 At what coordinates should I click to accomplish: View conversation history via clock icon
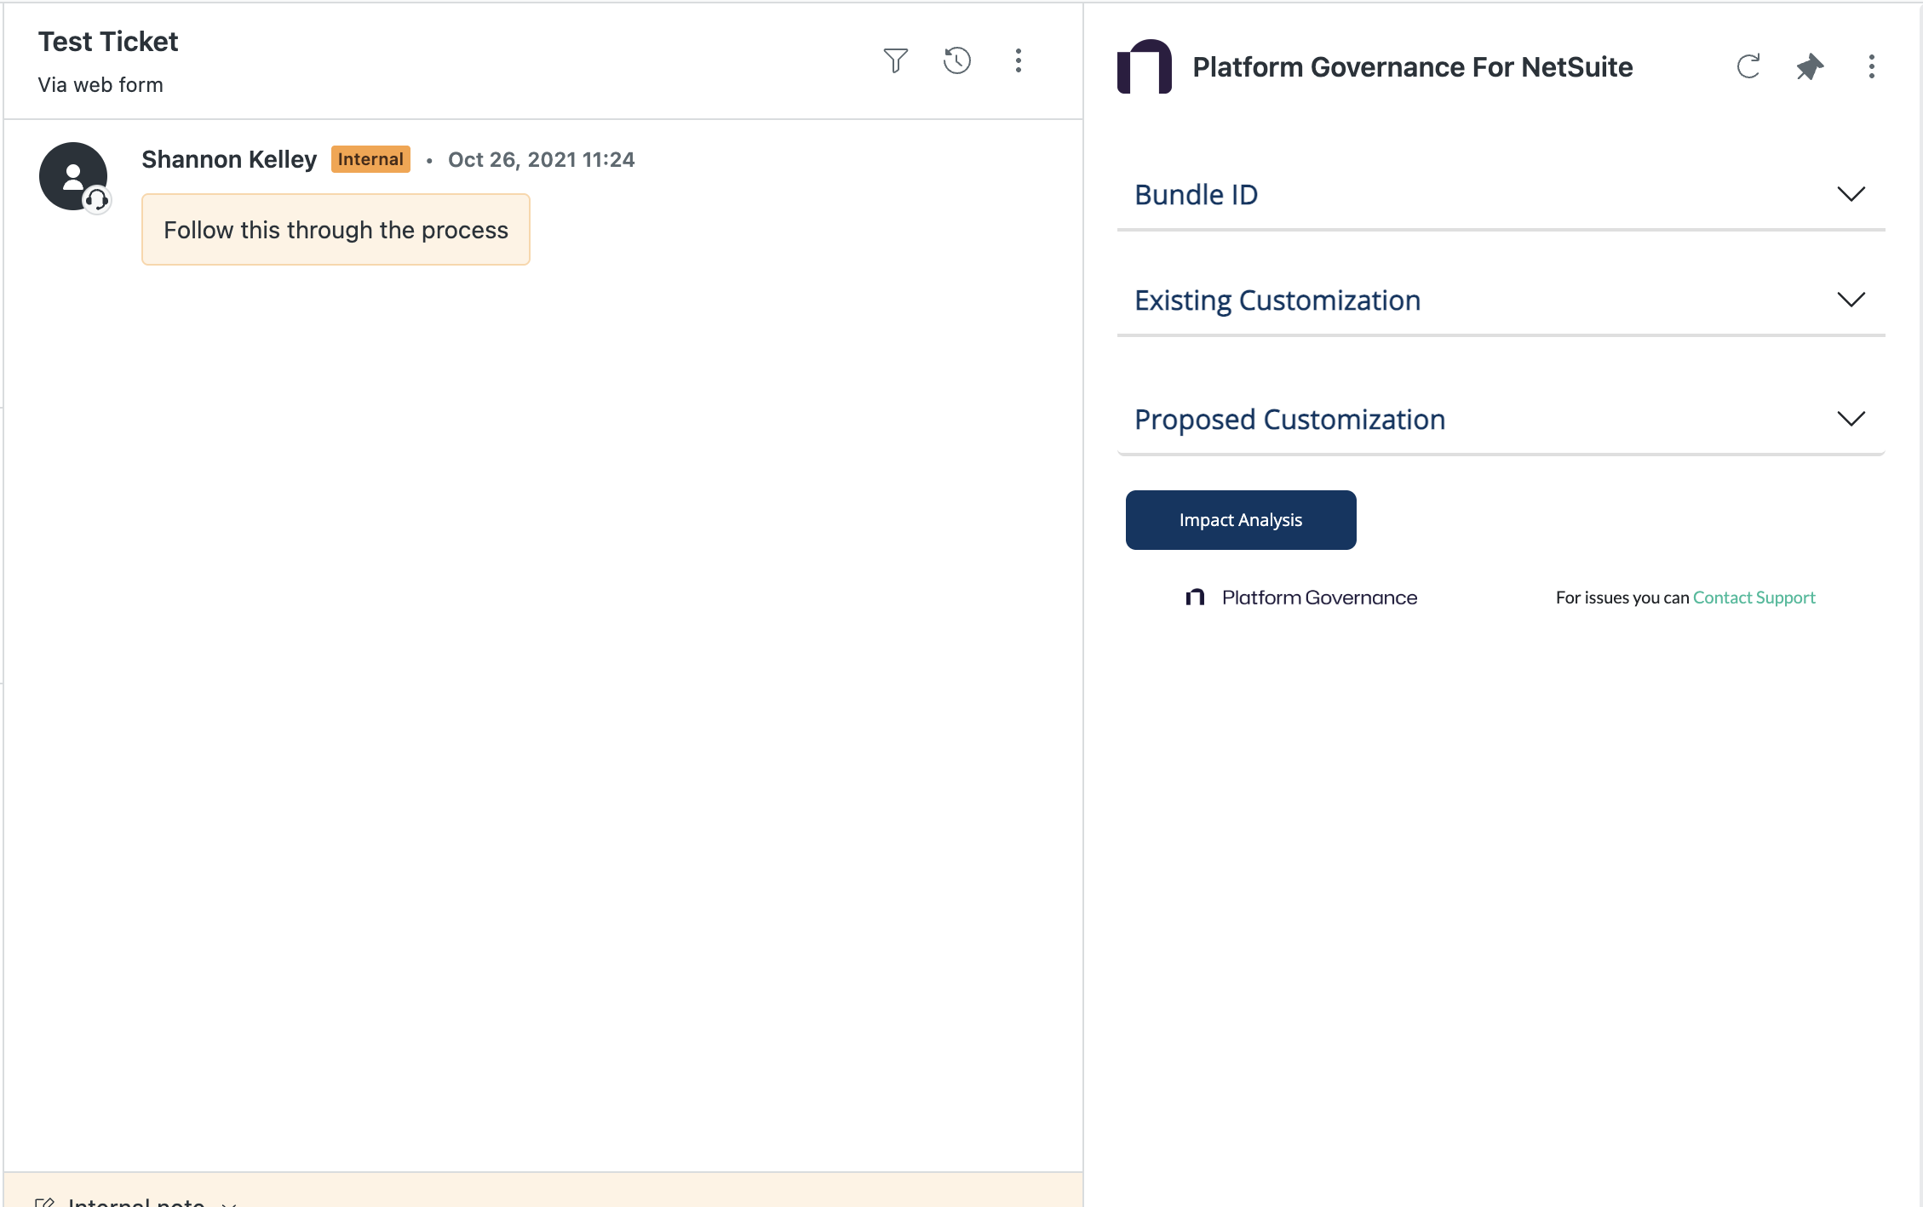coord(956,60)
